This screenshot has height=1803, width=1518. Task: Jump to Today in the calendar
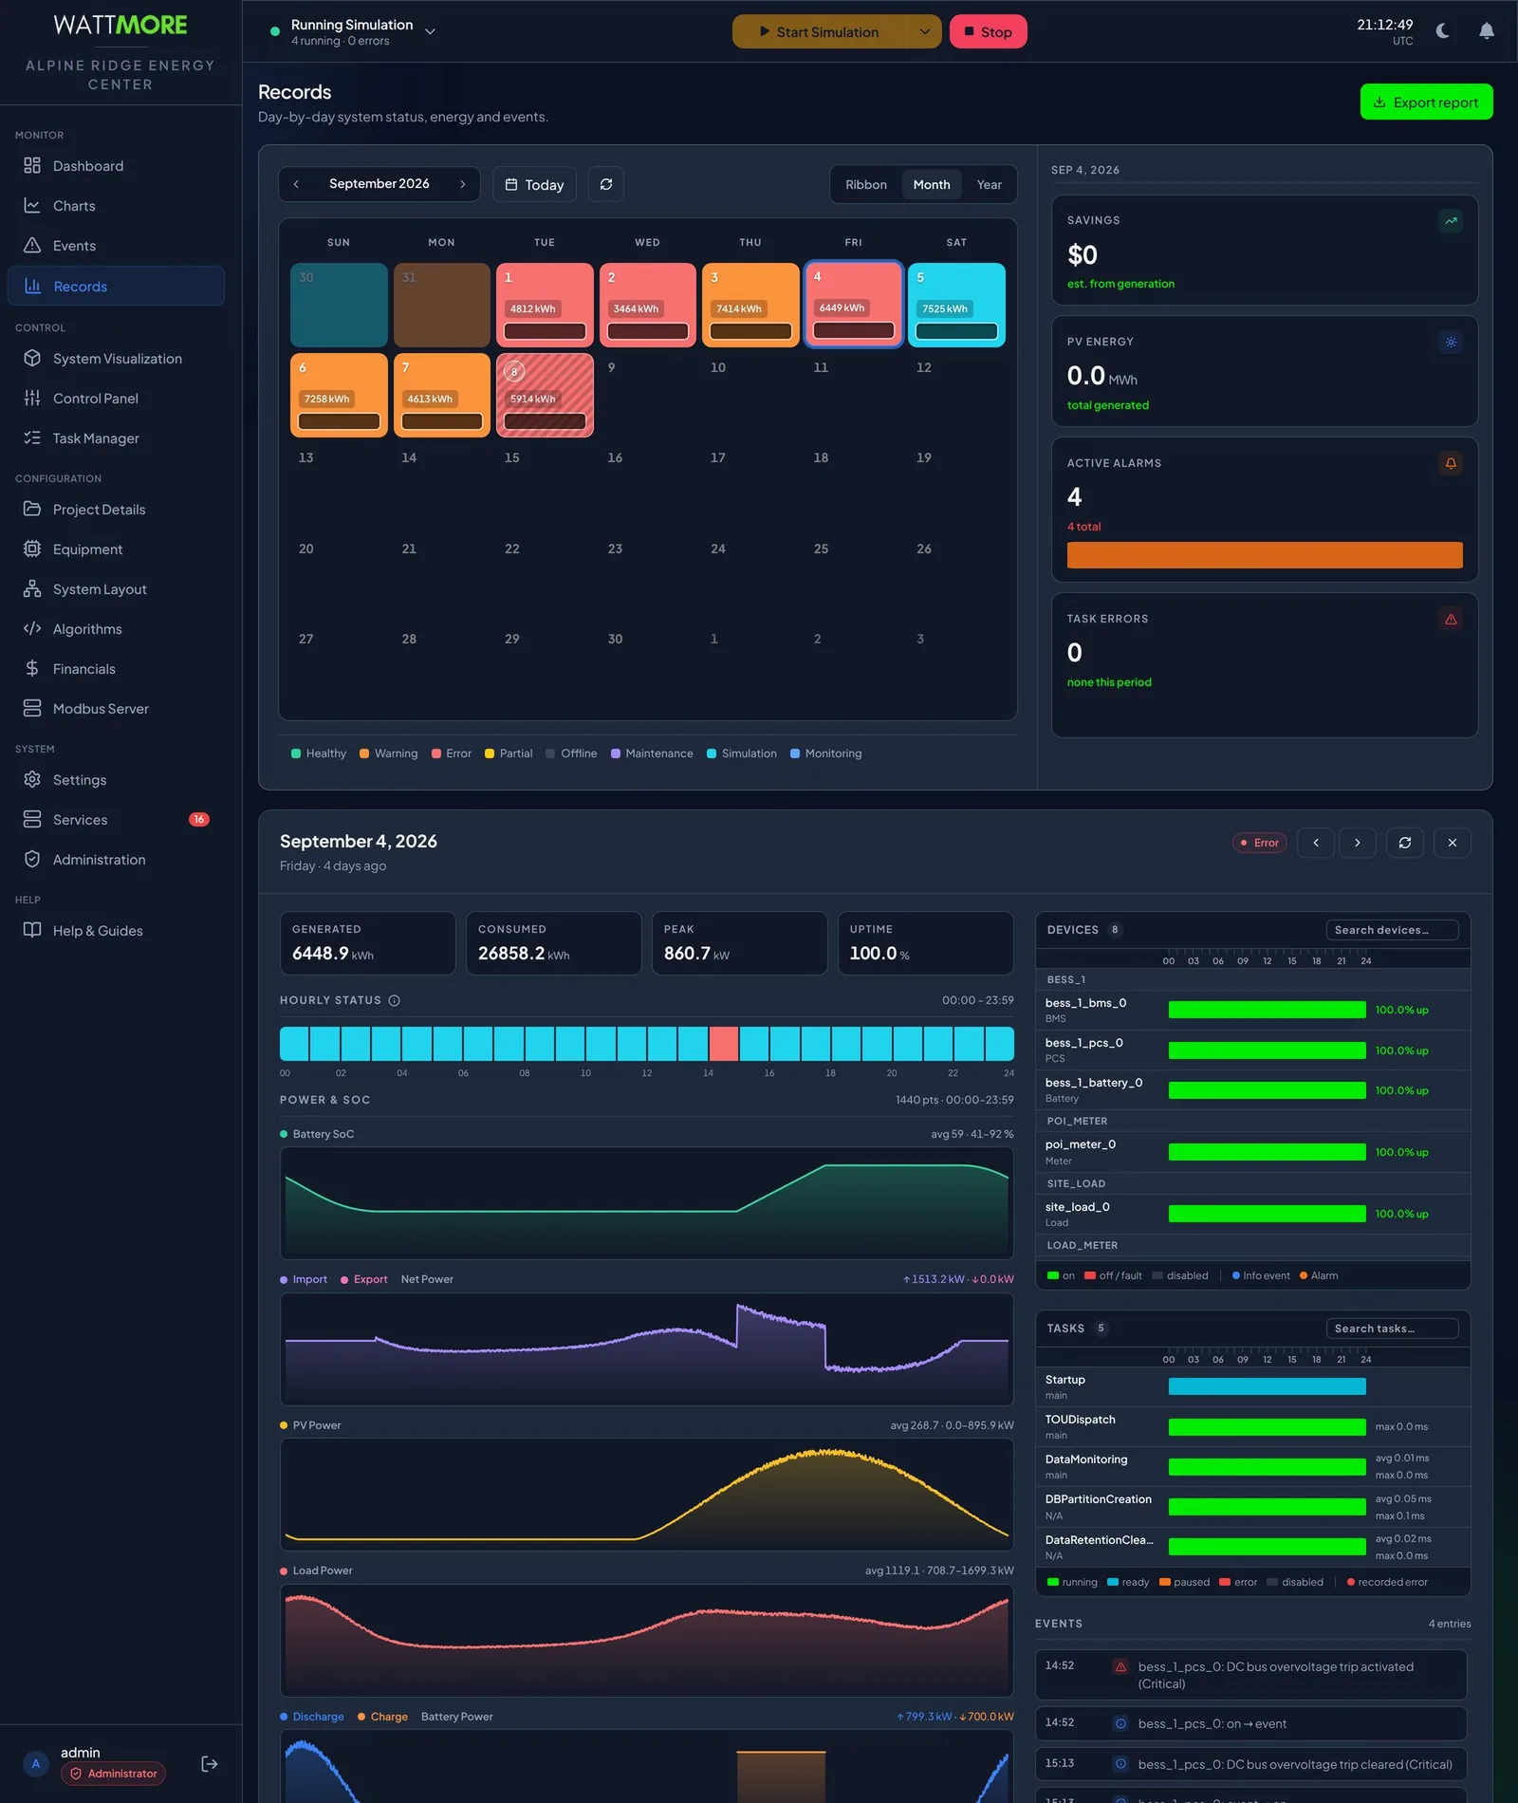[534, 184]
